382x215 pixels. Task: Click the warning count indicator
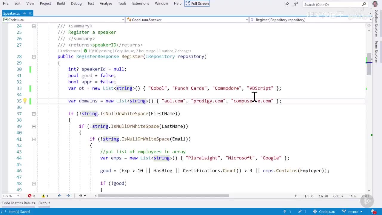[45, 196]
